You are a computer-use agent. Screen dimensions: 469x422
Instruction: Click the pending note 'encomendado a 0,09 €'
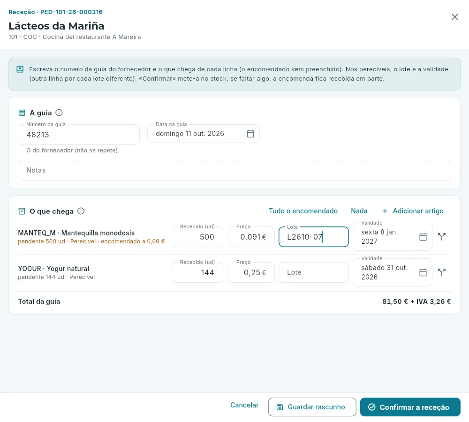click(133, 241)
